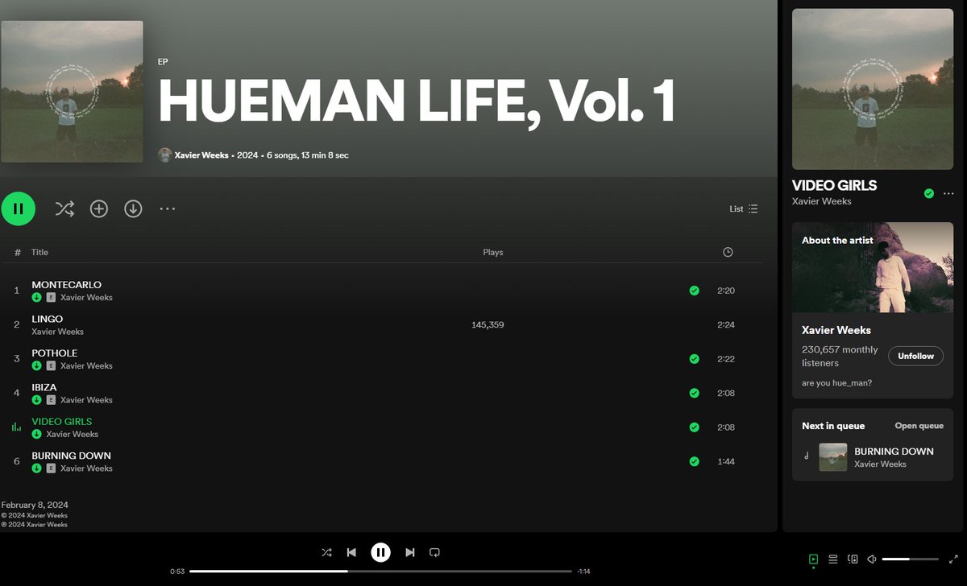This screenshot has width=967, height=586.
Task: Toggle repeat mode in player bar
Action: (434, 552)
